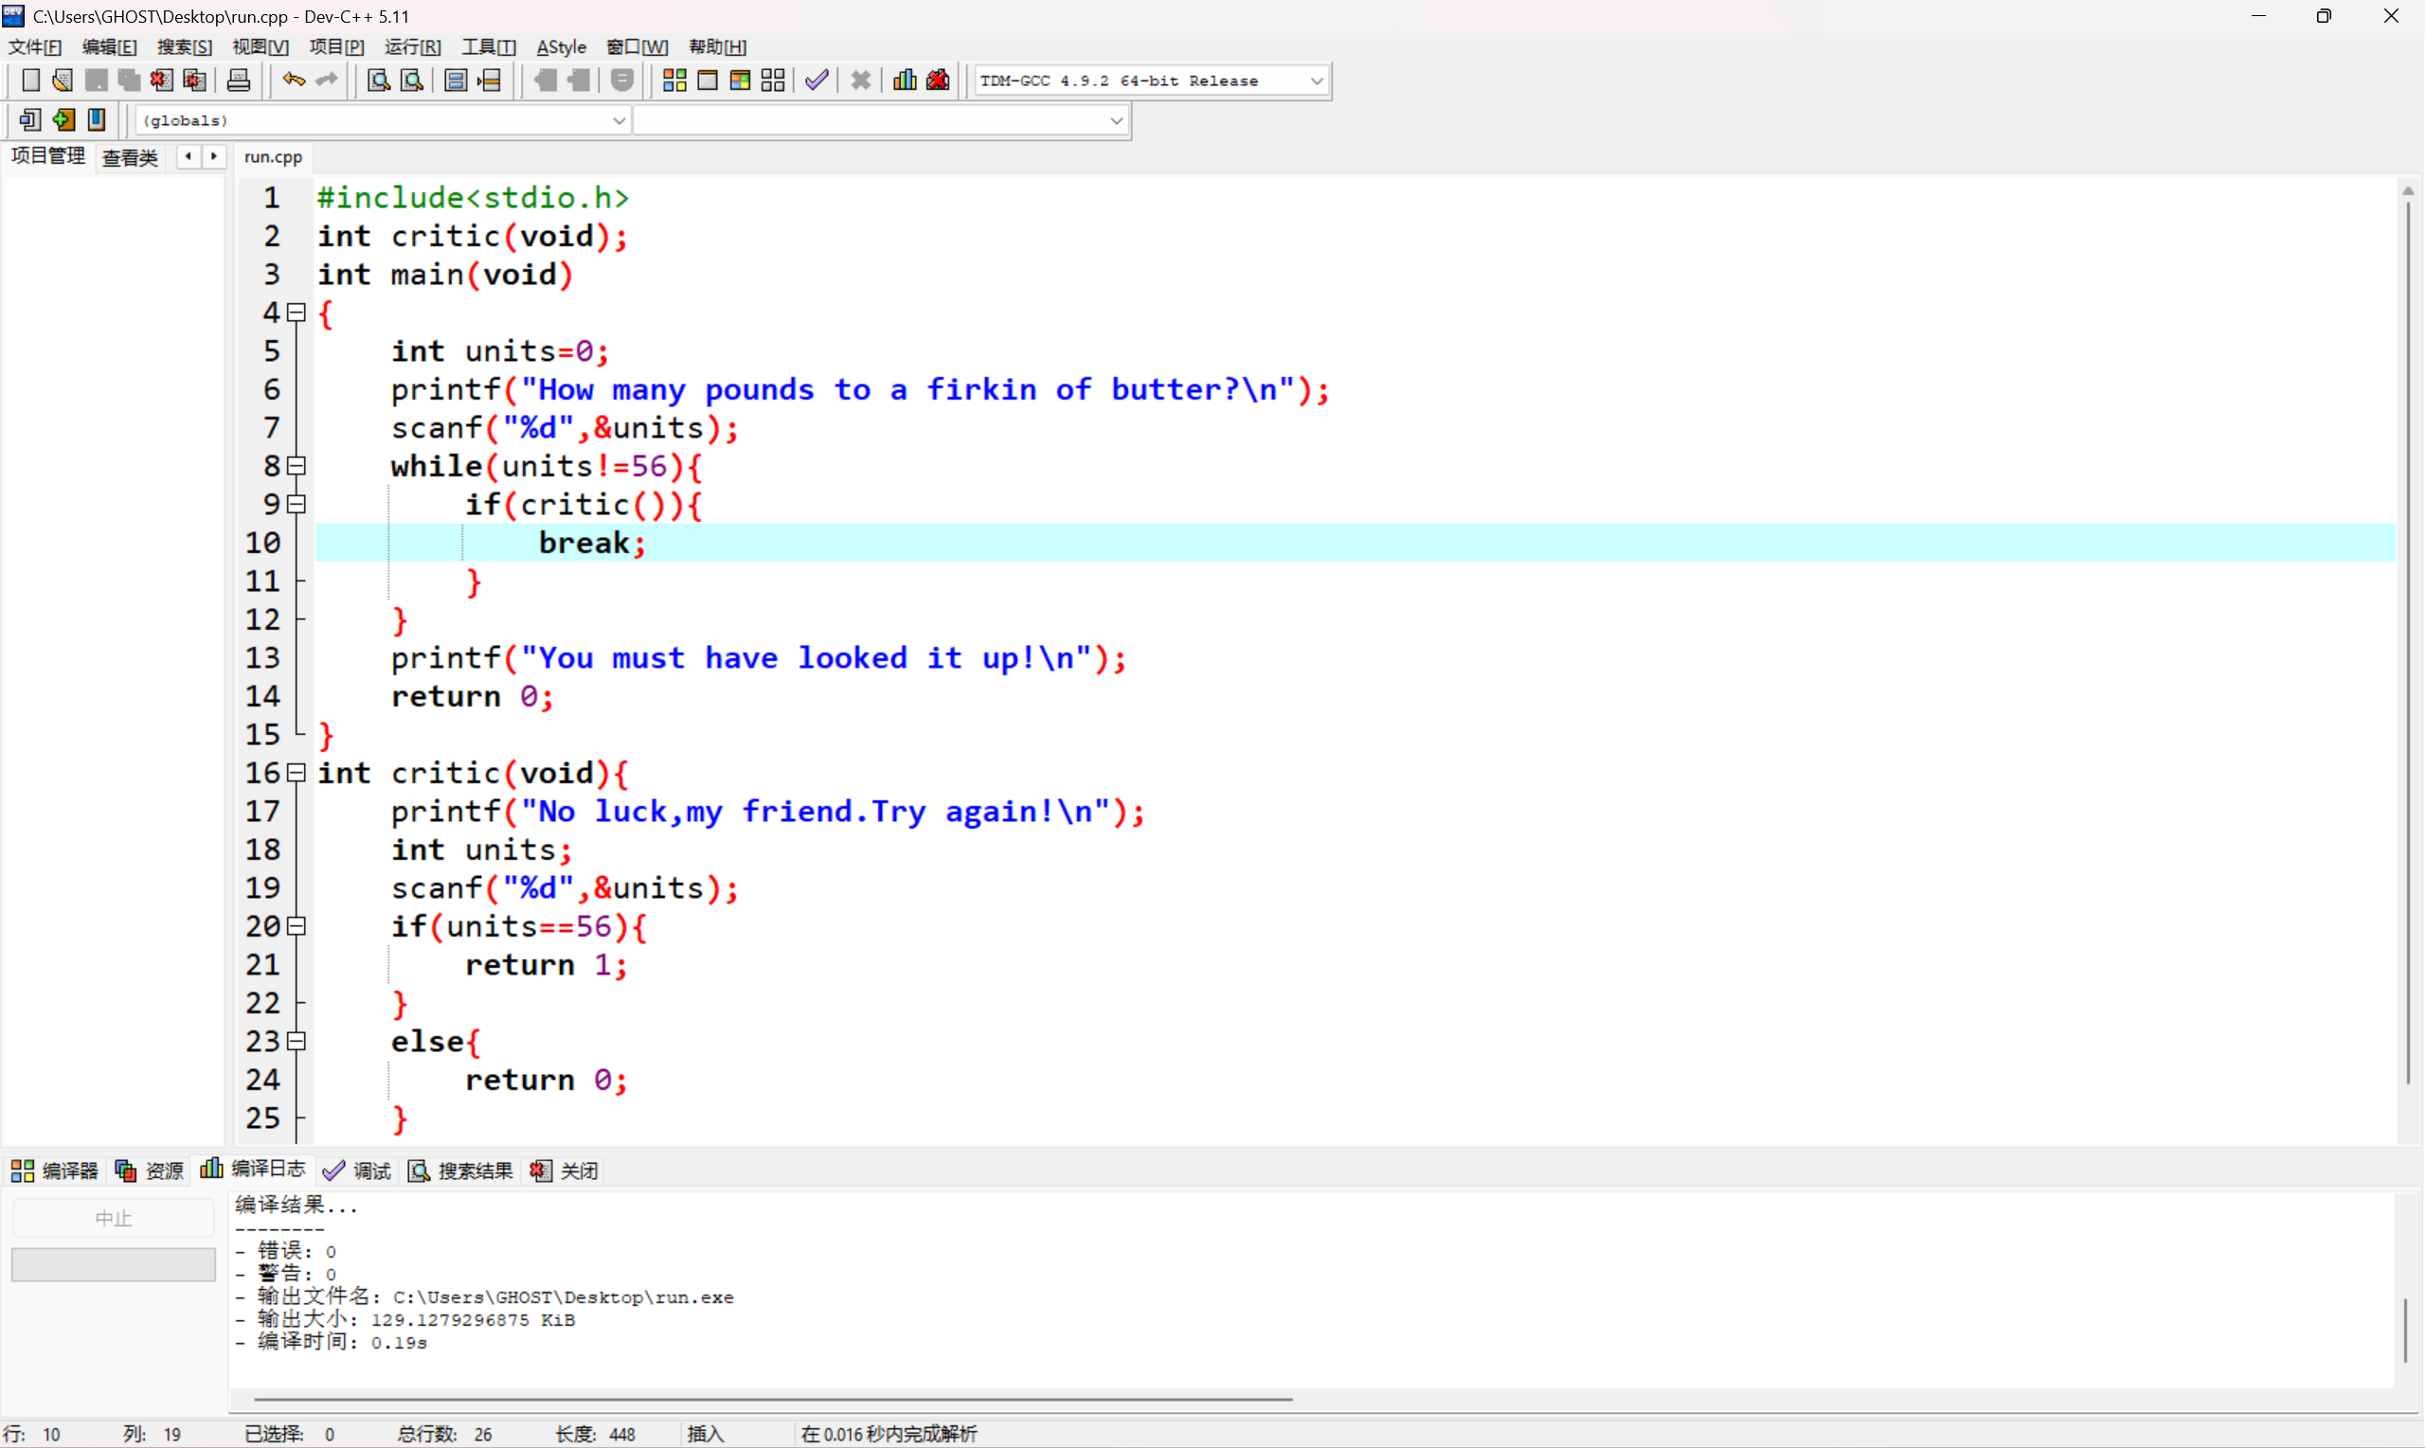Click the Close file red X icon

click(162, 81)
